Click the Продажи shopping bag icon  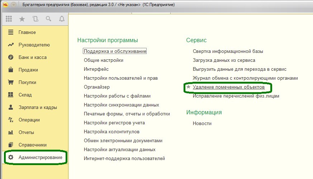(11, 70)
